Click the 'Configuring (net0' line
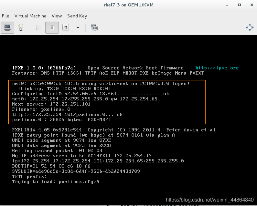257x206 pixels. click(91, 94)
